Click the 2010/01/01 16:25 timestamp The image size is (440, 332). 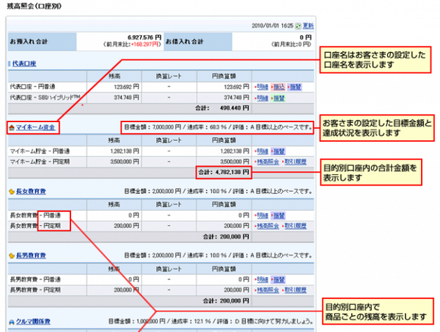(272, 26)
